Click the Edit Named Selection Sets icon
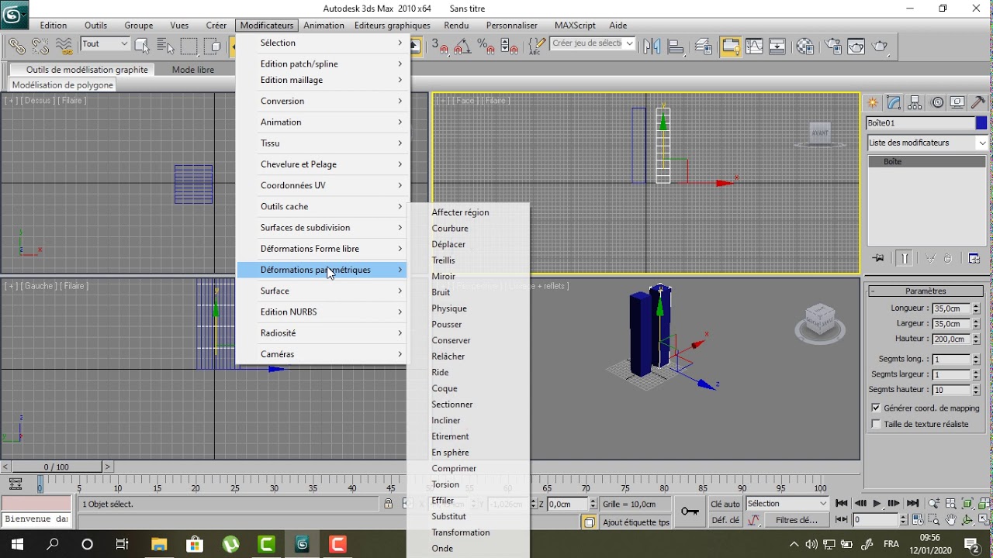 [x=536, y=46]
